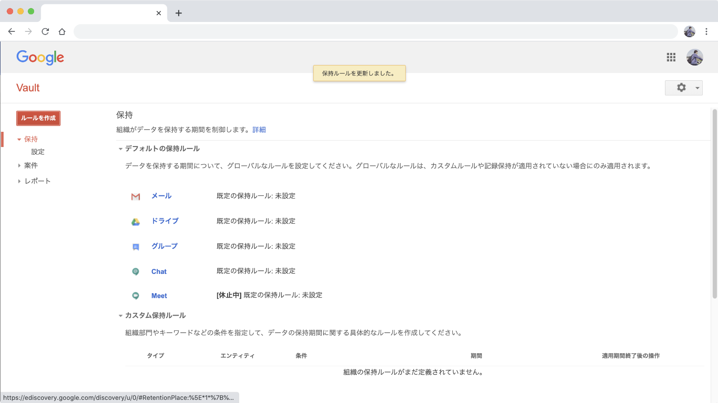The height and width of the screenshot is (403, 718).
Task: Click the エンティティ column header
Action: click(x=237, y=356)
